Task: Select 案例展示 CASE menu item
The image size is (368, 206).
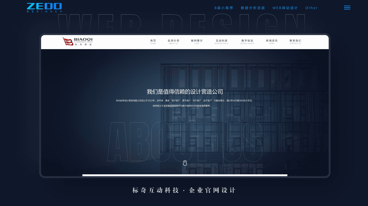Action: 197,42
